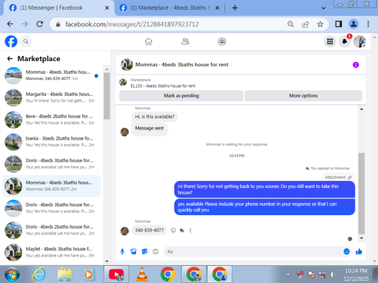This screenshot has width=378, height=283.
Task: Open the Chrome three-dot menu
Action: coord(368,24)
